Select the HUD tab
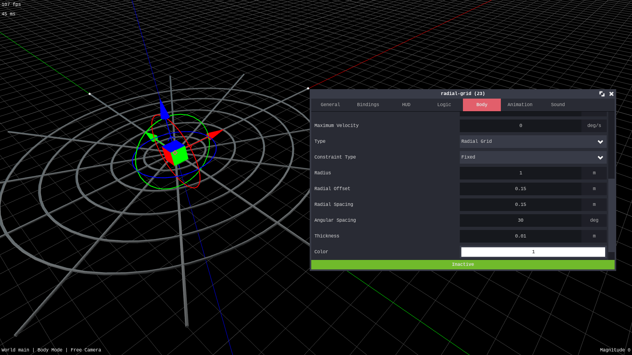The width and height of the screenshot is (632, 355). coord(406,105)
